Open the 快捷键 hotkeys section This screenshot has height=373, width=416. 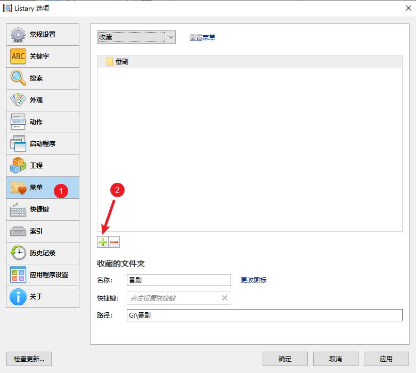tap(43, 209)
